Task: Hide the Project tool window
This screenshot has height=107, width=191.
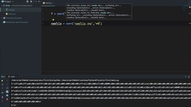Action: 39,1
